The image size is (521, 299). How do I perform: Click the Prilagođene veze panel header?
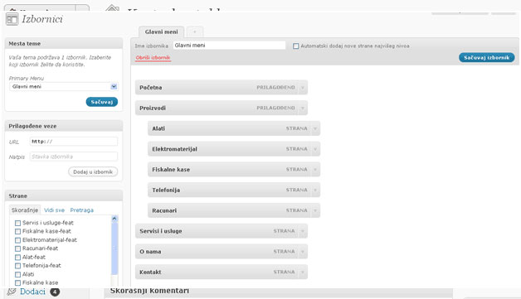[x=63, y=126]
